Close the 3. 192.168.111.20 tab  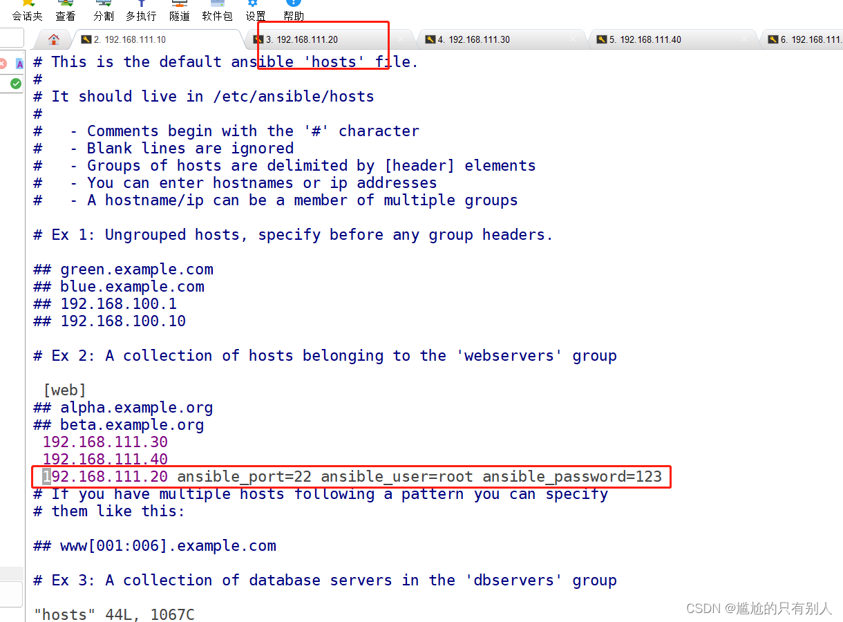(x=401, y=39)
